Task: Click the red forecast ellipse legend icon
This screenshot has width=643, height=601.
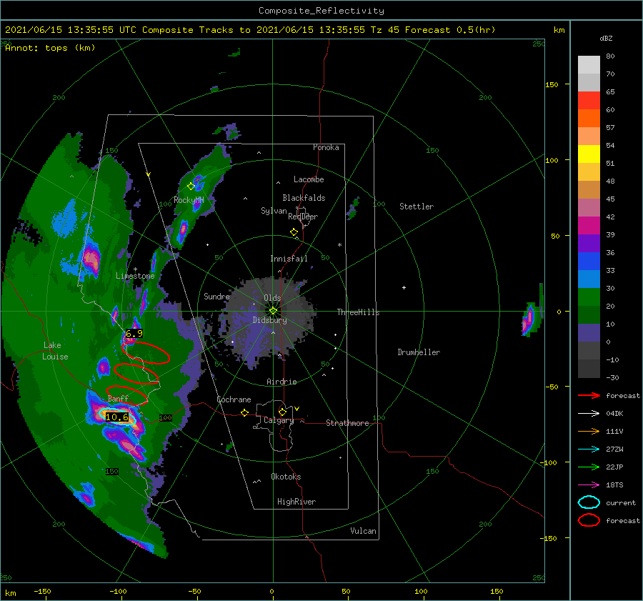Action: 589,520
